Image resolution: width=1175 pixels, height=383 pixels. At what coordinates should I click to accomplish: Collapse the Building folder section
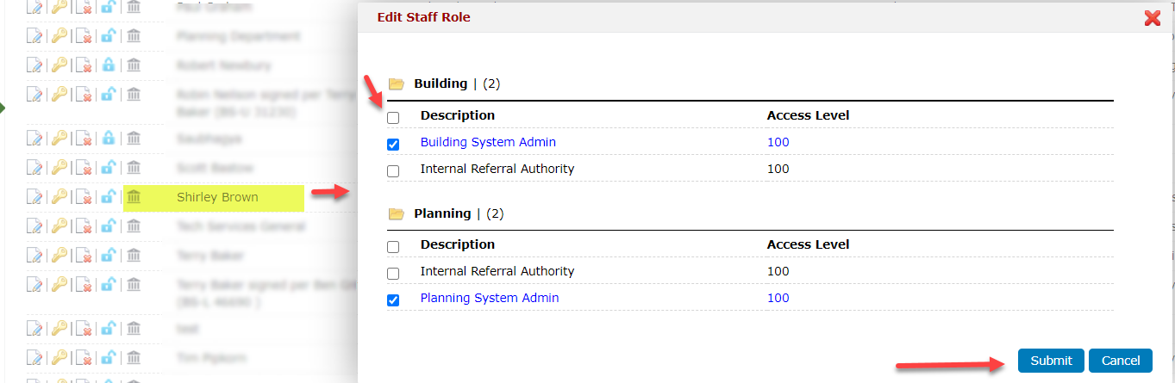point(397,84)
